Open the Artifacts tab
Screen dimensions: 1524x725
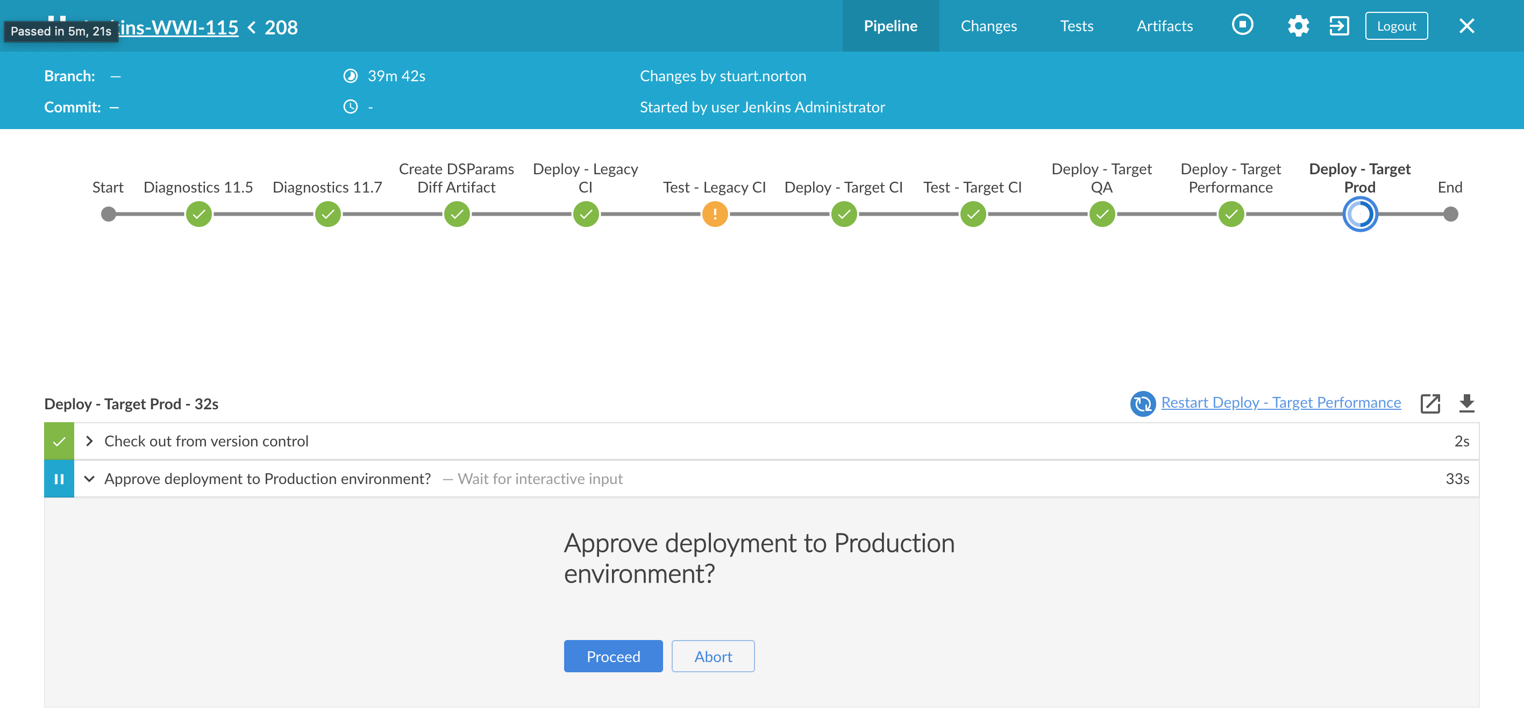1164,26
